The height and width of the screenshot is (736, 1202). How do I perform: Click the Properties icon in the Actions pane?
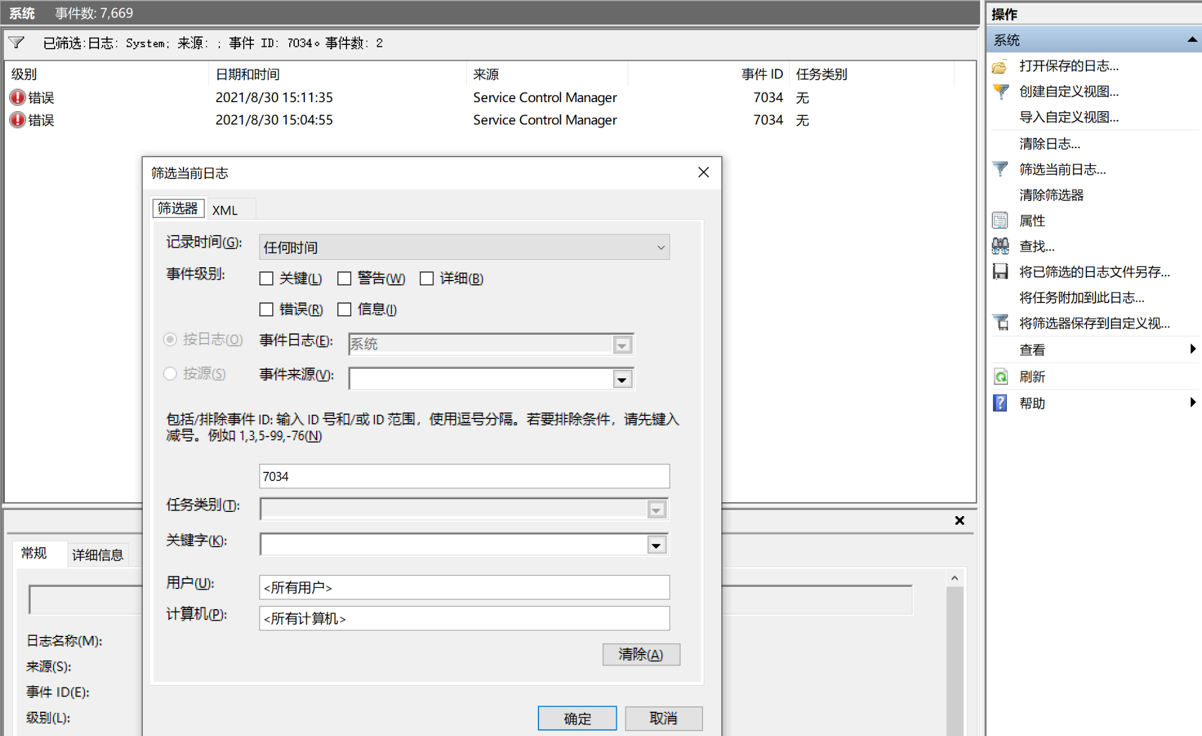(1000, 220)
